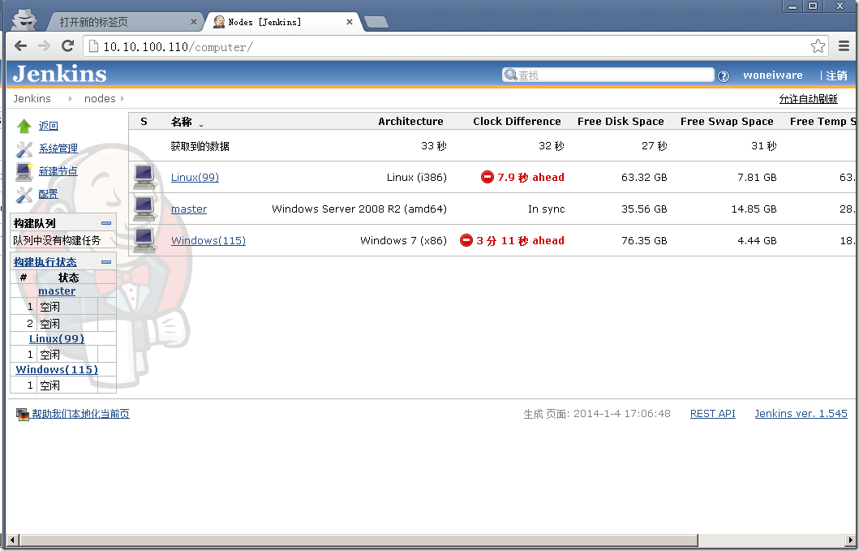The image size is (859, 551).
Task: Open the 返回 link
Action: click(x=48, y=126)
